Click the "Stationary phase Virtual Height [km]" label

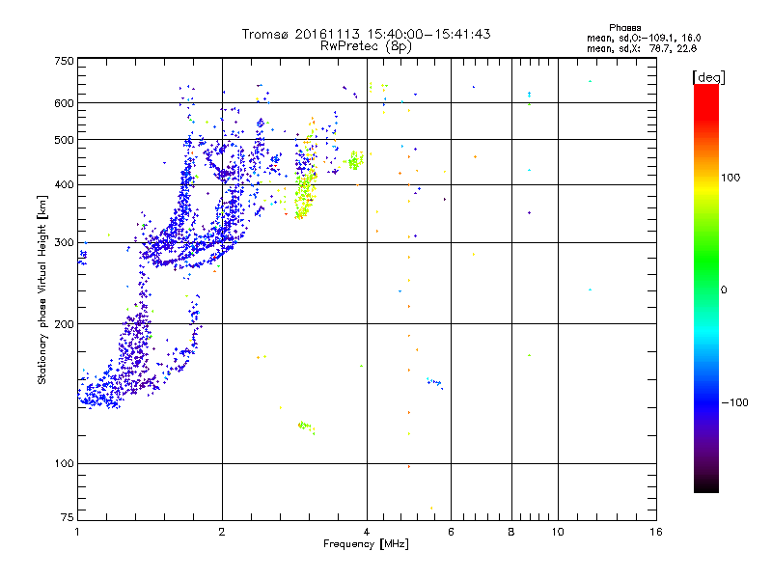(x=42, y=289)
